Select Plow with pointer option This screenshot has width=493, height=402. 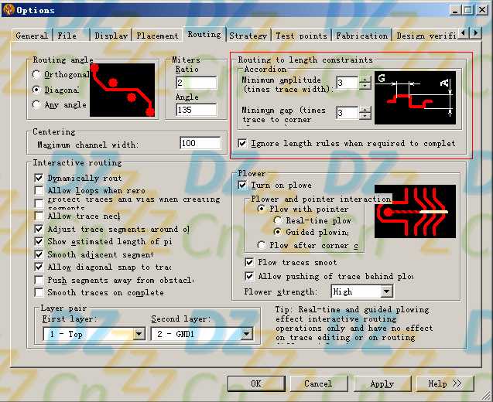(x=261, y=209)
